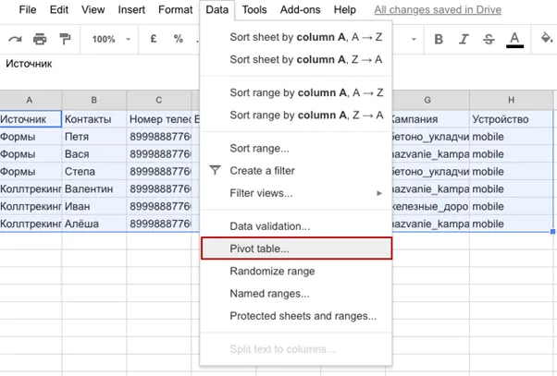Choose Sort sheet by column A, A→Z

296,37
